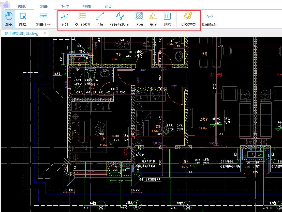
Task: Go to the 视图 ribbon tab
Action: 87,6
